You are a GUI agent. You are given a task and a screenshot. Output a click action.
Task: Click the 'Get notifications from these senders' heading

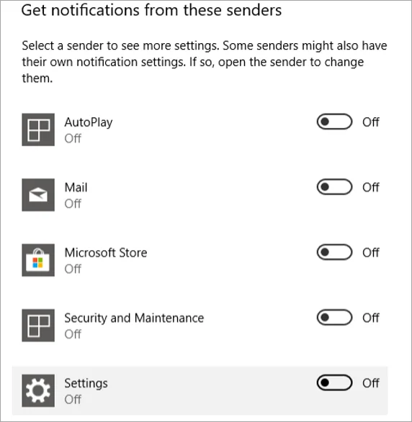tap(151, 10)
